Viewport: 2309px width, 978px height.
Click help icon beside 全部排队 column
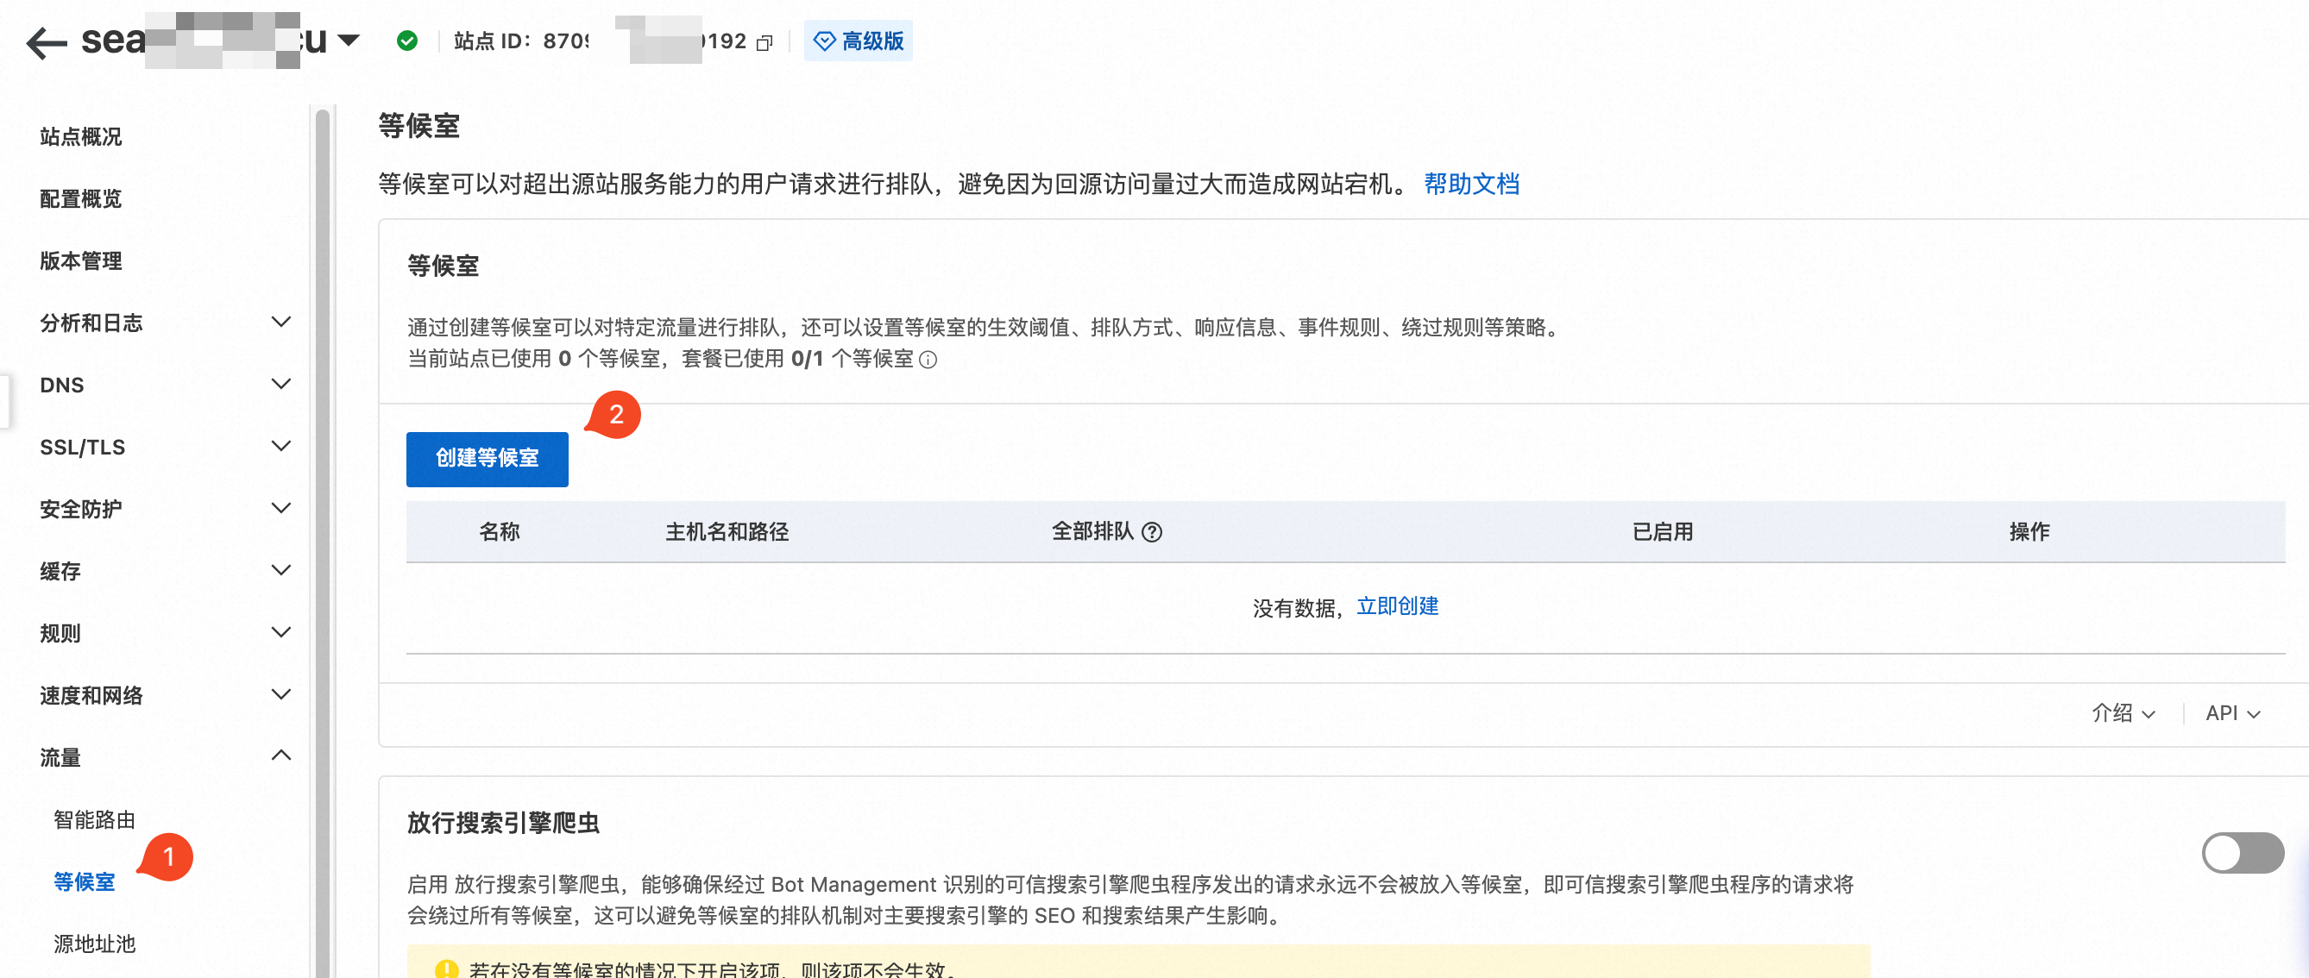(1153, 532)
